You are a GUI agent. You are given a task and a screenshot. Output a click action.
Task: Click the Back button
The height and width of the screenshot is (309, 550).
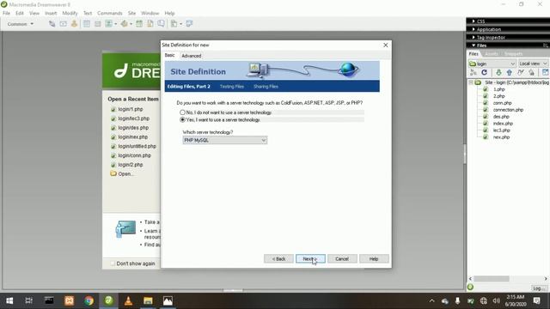pos(278,259)
